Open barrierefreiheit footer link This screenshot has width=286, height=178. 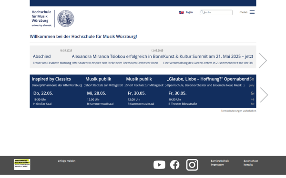[220, 161]
